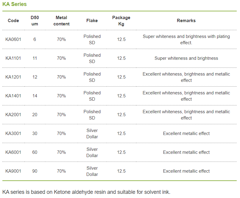This screenshot has width=240, height=198.
Task: Select the KA1201 code cell
Action: 13,77
